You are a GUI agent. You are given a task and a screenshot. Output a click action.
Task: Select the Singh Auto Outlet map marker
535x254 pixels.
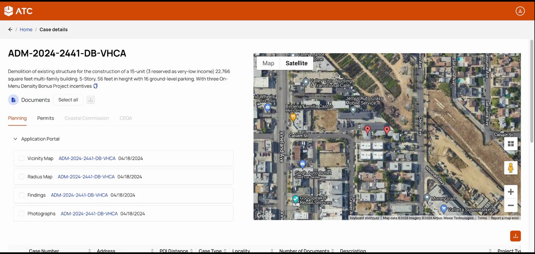click(302, 164)
